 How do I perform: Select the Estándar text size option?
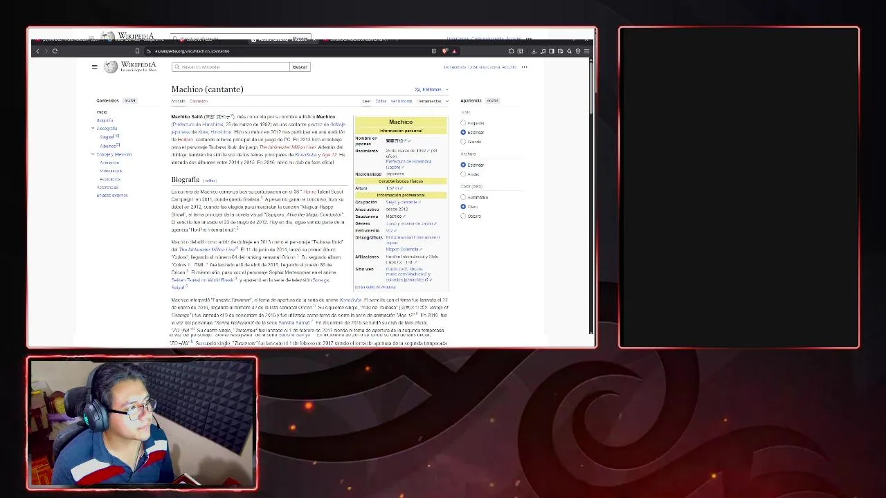click(463, 132)
